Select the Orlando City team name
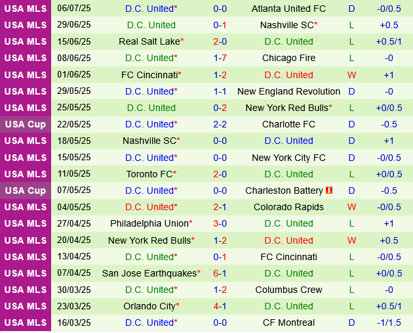 149,306
